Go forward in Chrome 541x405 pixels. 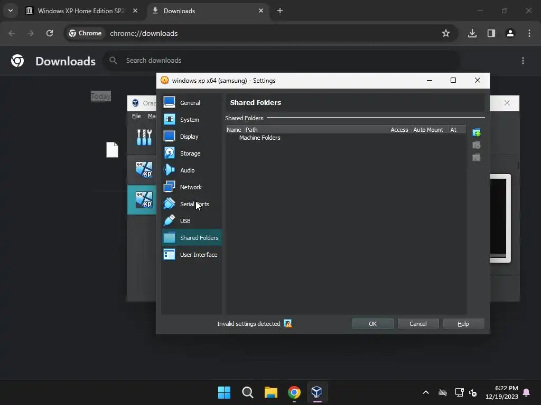pos(31,33)
